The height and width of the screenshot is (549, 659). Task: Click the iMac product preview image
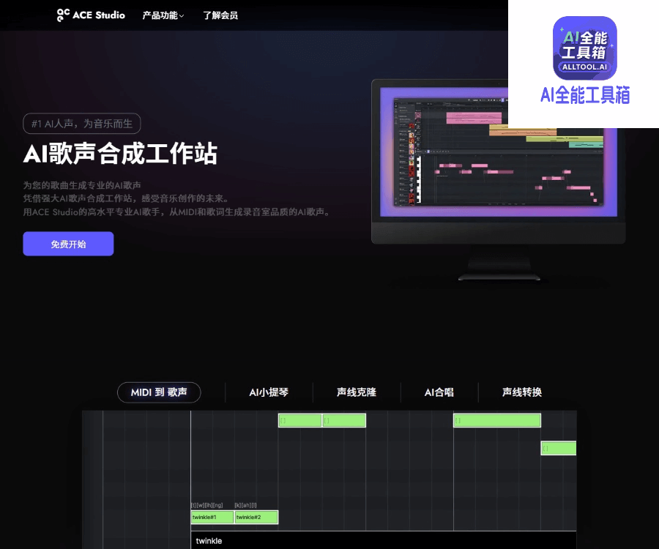pos(499,181)
